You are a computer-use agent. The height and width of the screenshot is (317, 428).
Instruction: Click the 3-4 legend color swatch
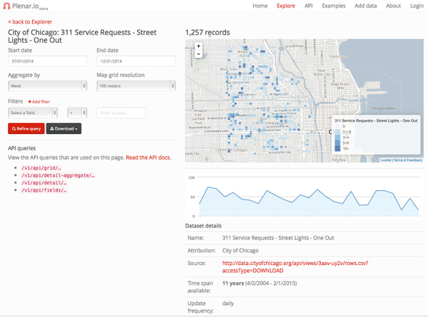tap(337, 137)
